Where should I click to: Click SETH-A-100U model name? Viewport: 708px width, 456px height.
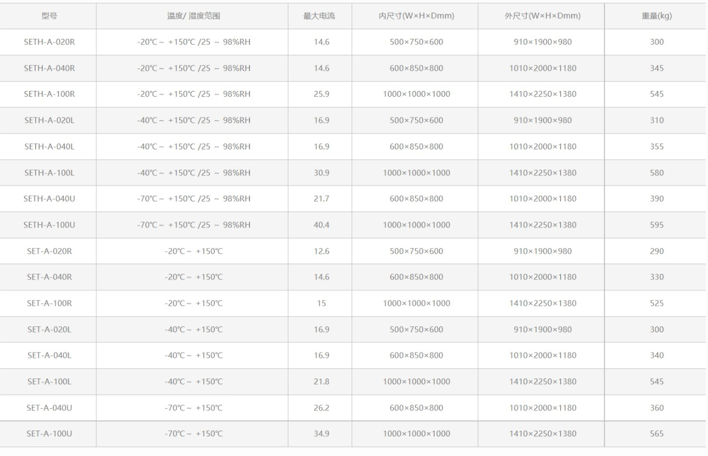tap(49, 225)
